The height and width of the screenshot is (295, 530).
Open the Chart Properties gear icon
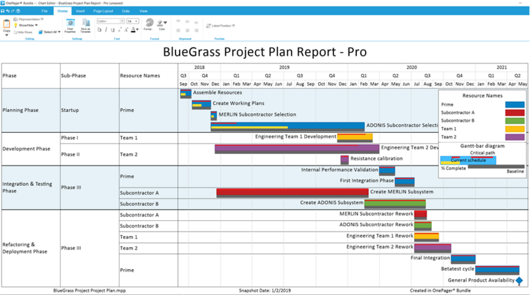click(70, 23)
